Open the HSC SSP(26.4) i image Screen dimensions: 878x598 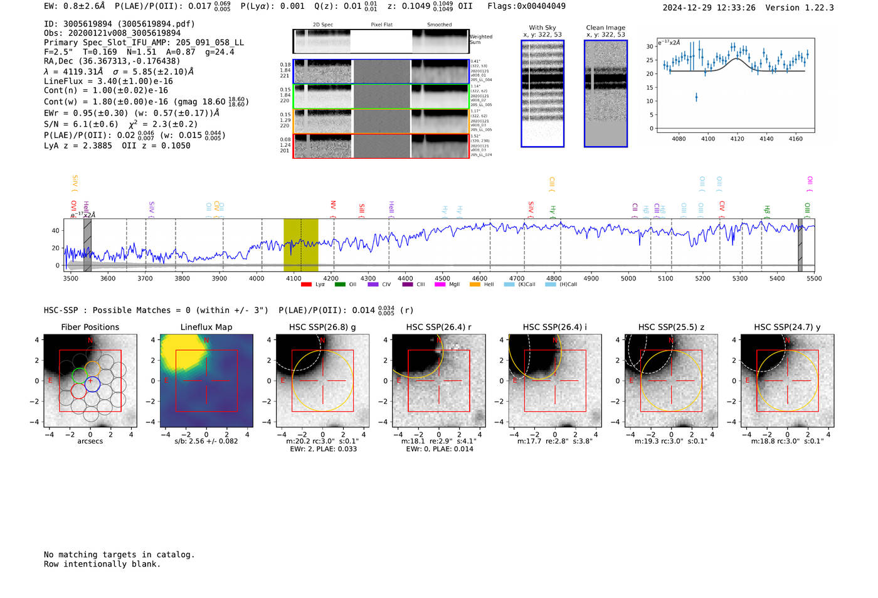coord(555,381)
